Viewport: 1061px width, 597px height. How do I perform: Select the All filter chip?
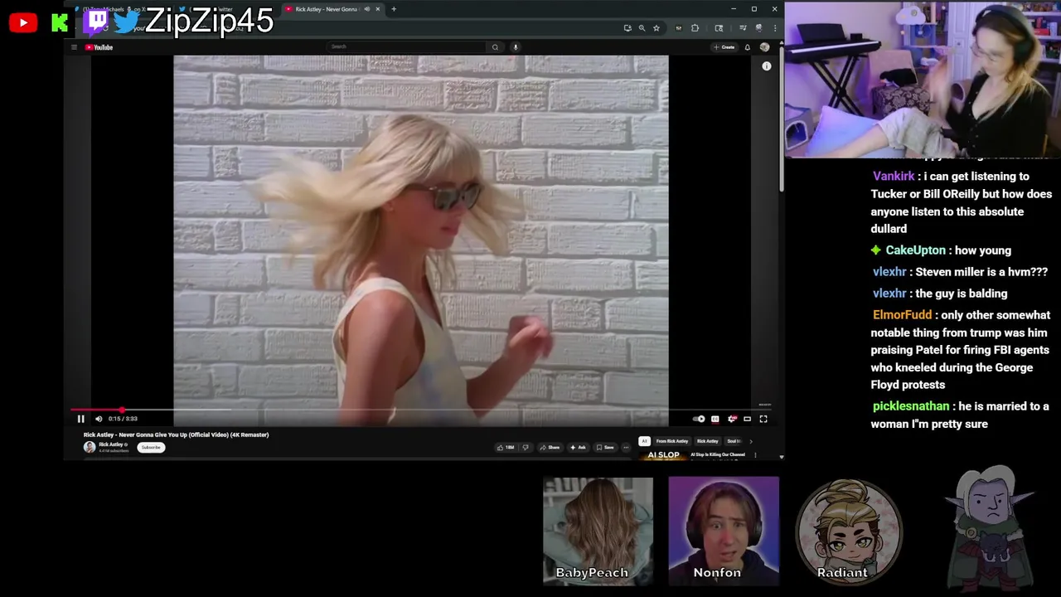[x=644, y=441]
